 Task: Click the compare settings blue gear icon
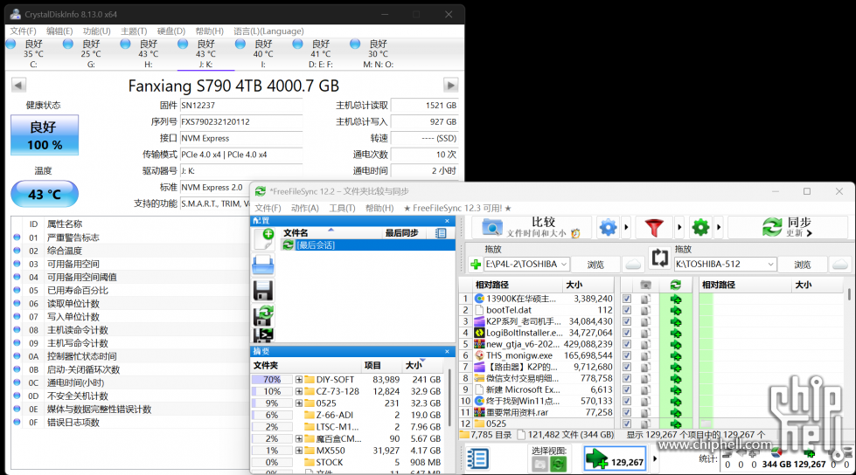[x=608, y=227]
